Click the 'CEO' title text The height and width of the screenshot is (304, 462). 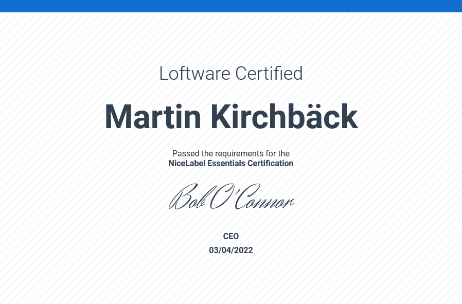[x=231, y=236]
